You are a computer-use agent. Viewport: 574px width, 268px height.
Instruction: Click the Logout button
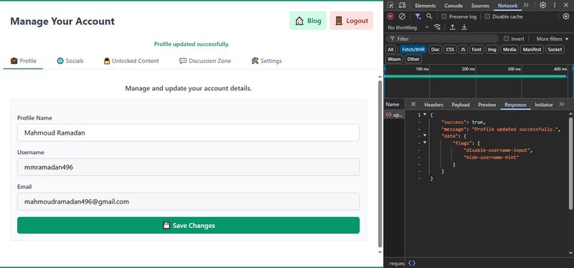[x=352, y=21]
